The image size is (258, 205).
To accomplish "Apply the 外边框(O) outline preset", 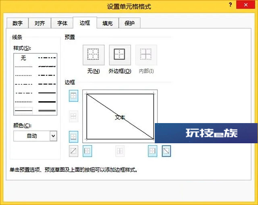I will click(x=120, y=55).
